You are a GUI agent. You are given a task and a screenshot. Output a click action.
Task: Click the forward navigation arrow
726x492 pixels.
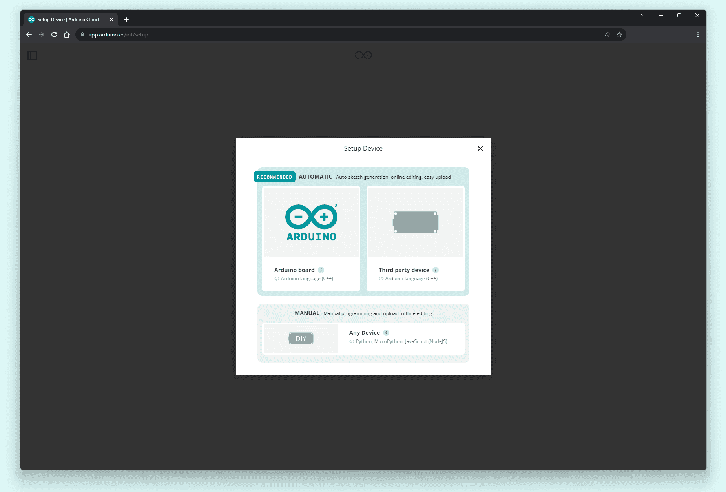pos(42,35)
